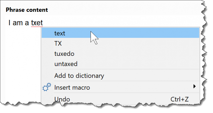Click the word 'am' in the phrase
Screen dimensions: 213x113
click(x=17, y=23)
